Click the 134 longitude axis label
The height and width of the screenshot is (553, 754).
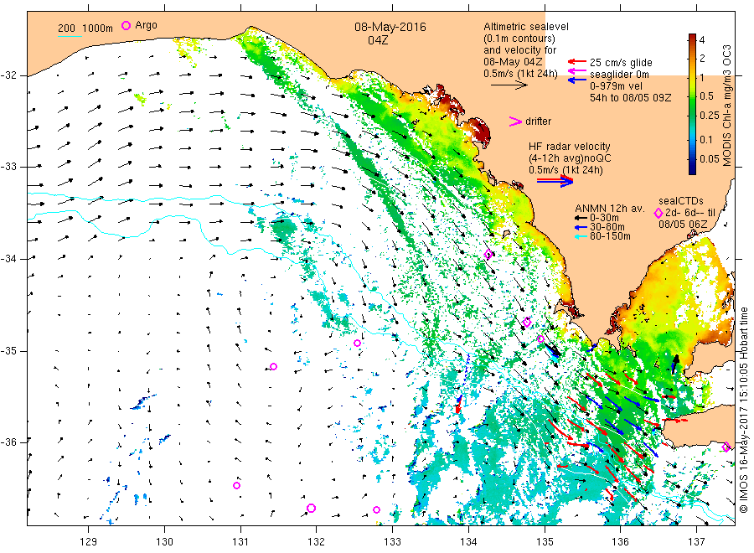(x=468, y=542)
